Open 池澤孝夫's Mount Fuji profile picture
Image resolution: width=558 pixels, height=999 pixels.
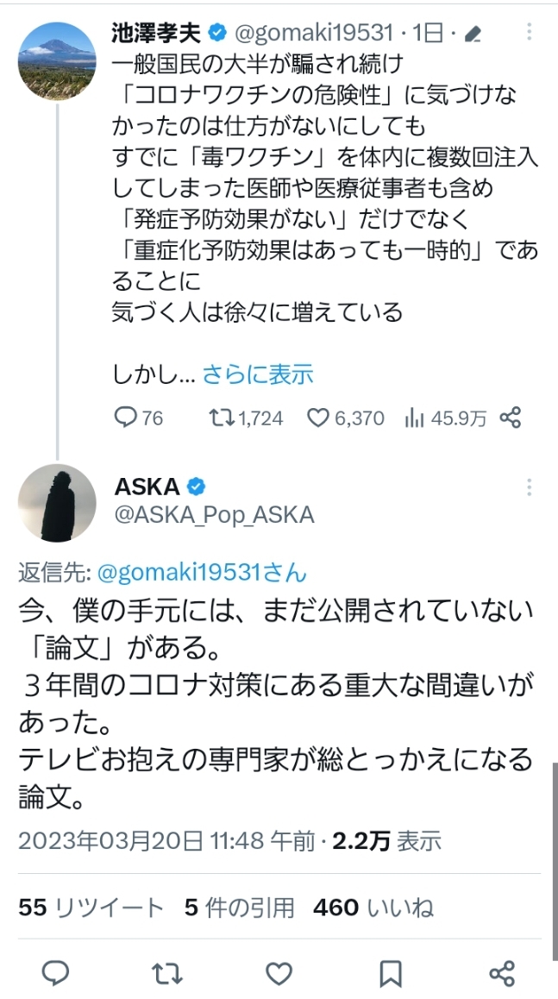tap(57, 60)
